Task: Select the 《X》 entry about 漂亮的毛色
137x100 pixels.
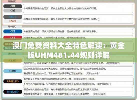Action: 60,31
